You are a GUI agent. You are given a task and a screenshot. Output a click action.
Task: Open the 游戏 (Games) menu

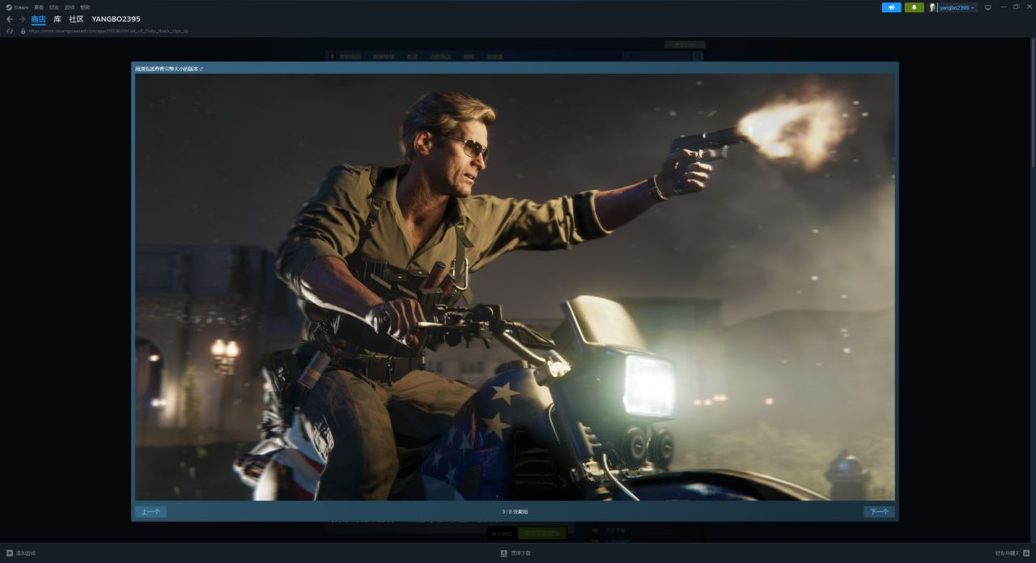[70, 7]
